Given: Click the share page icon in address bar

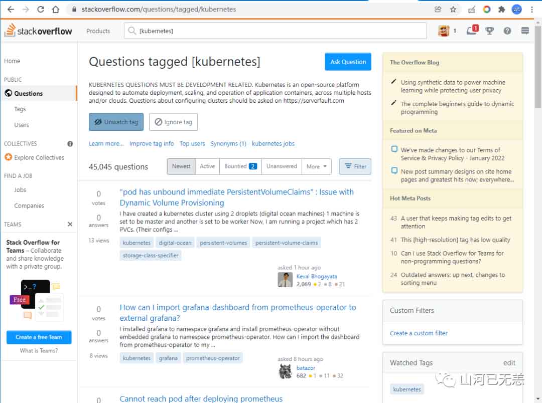Looking at the screenshot, I should click(438, 10).
